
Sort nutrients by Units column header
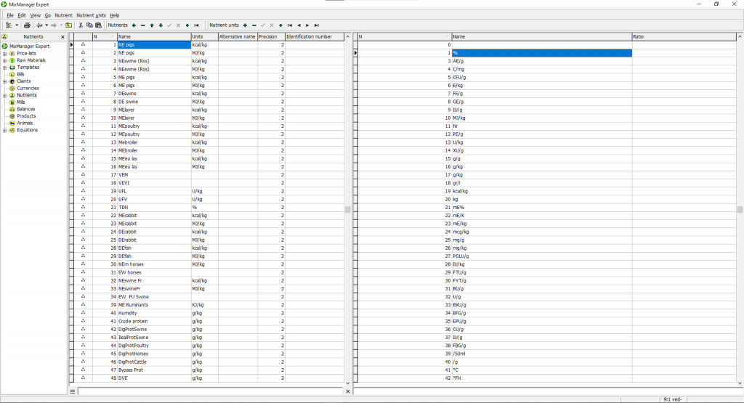tap(204, 36)
